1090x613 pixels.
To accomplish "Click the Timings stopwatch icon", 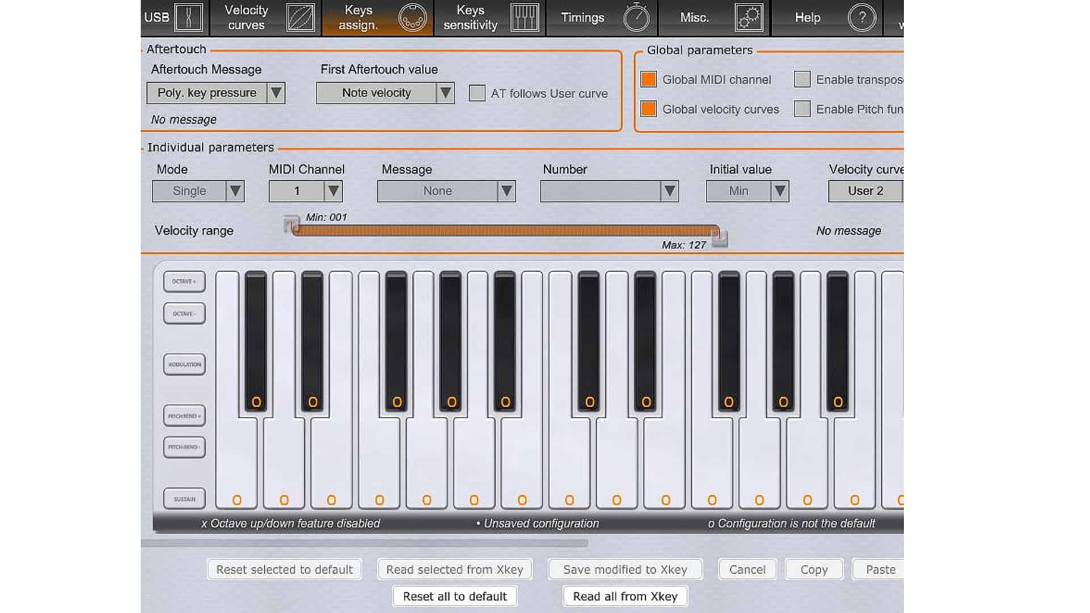I will tap(636, 18).
